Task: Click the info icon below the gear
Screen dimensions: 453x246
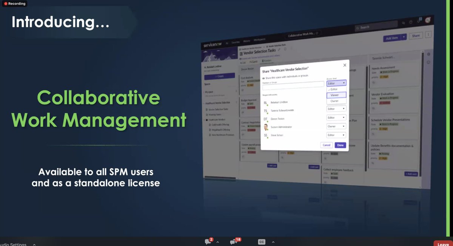Action: pos(429,62)
